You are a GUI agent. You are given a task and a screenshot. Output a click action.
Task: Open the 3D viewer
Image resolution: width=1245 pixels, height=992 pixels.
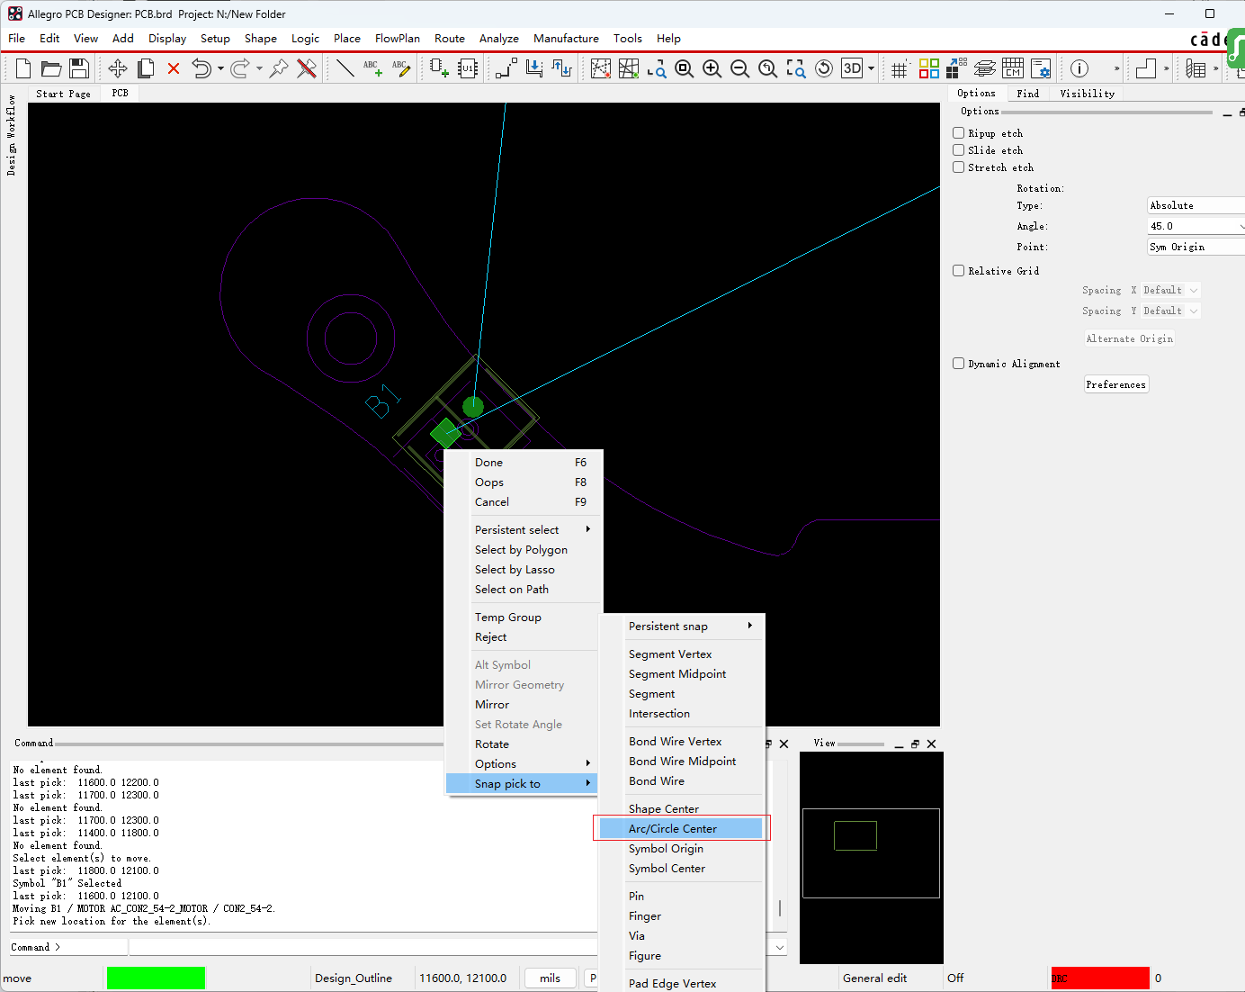[x=852, y=68]
